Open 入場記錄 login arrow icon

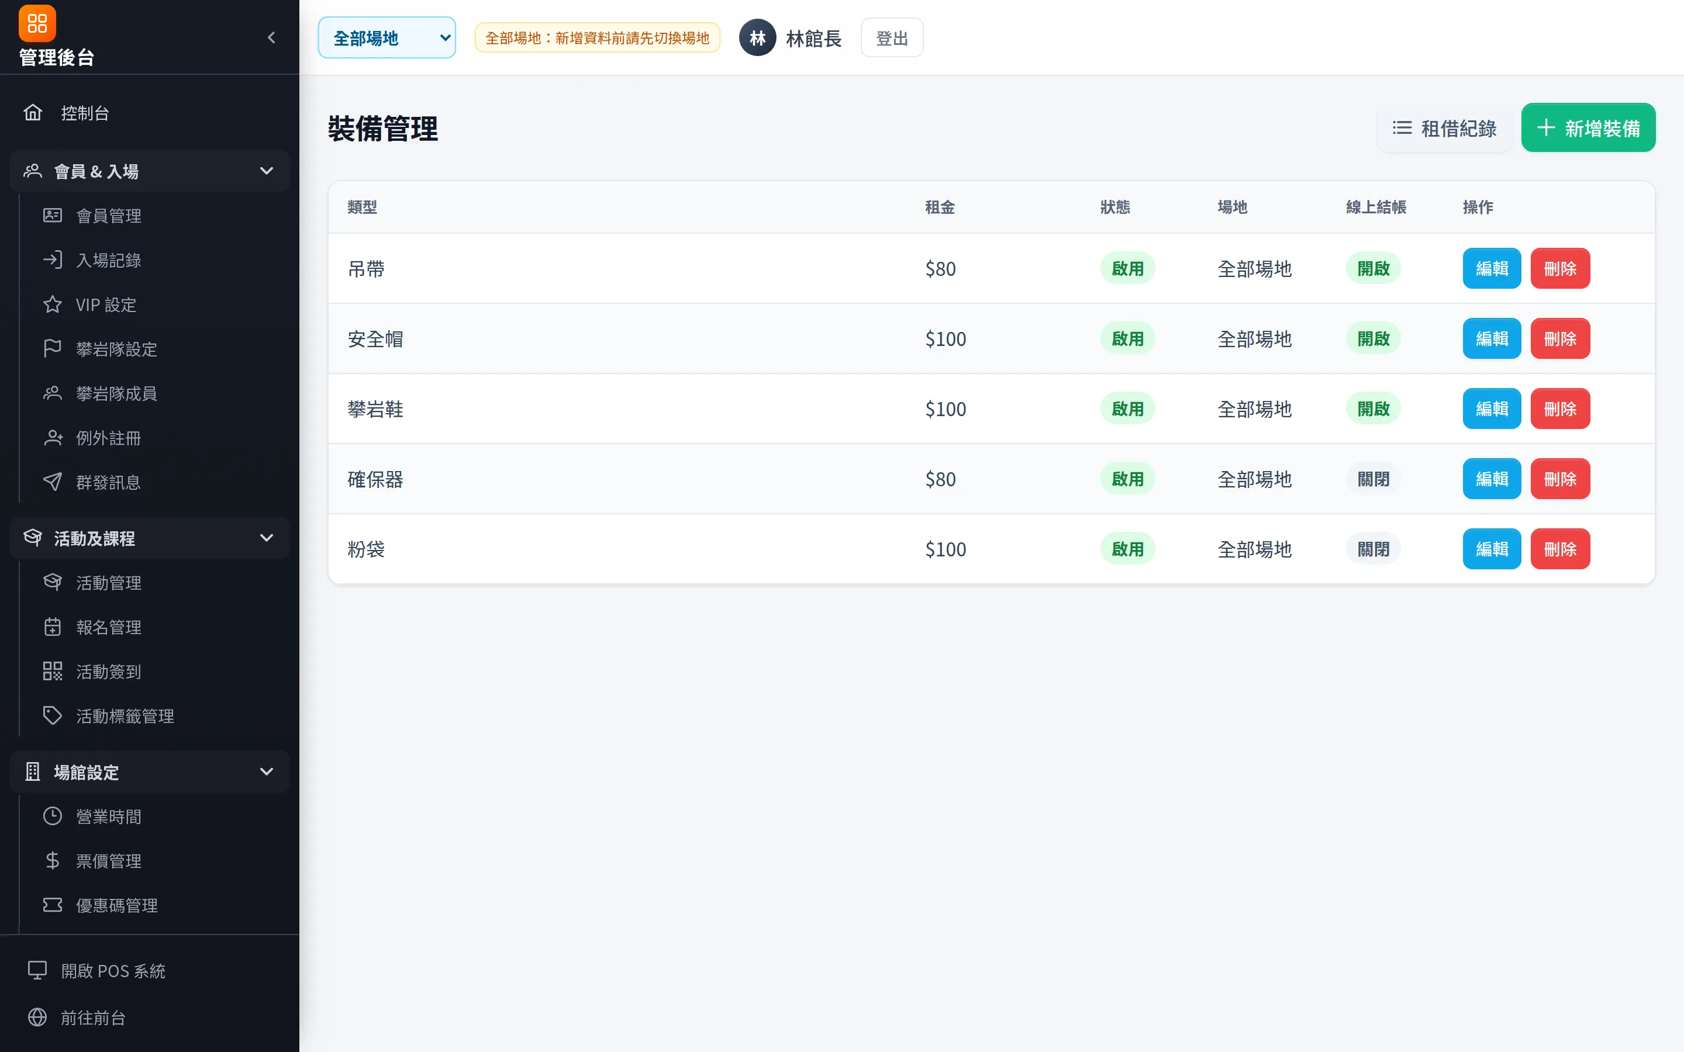tap(52, 260)
